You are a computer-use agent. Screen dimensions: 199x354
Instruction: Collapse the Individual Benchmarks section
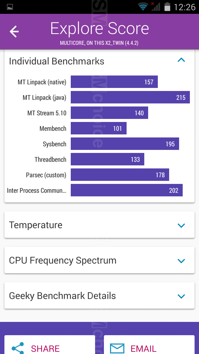click(181, 60)
